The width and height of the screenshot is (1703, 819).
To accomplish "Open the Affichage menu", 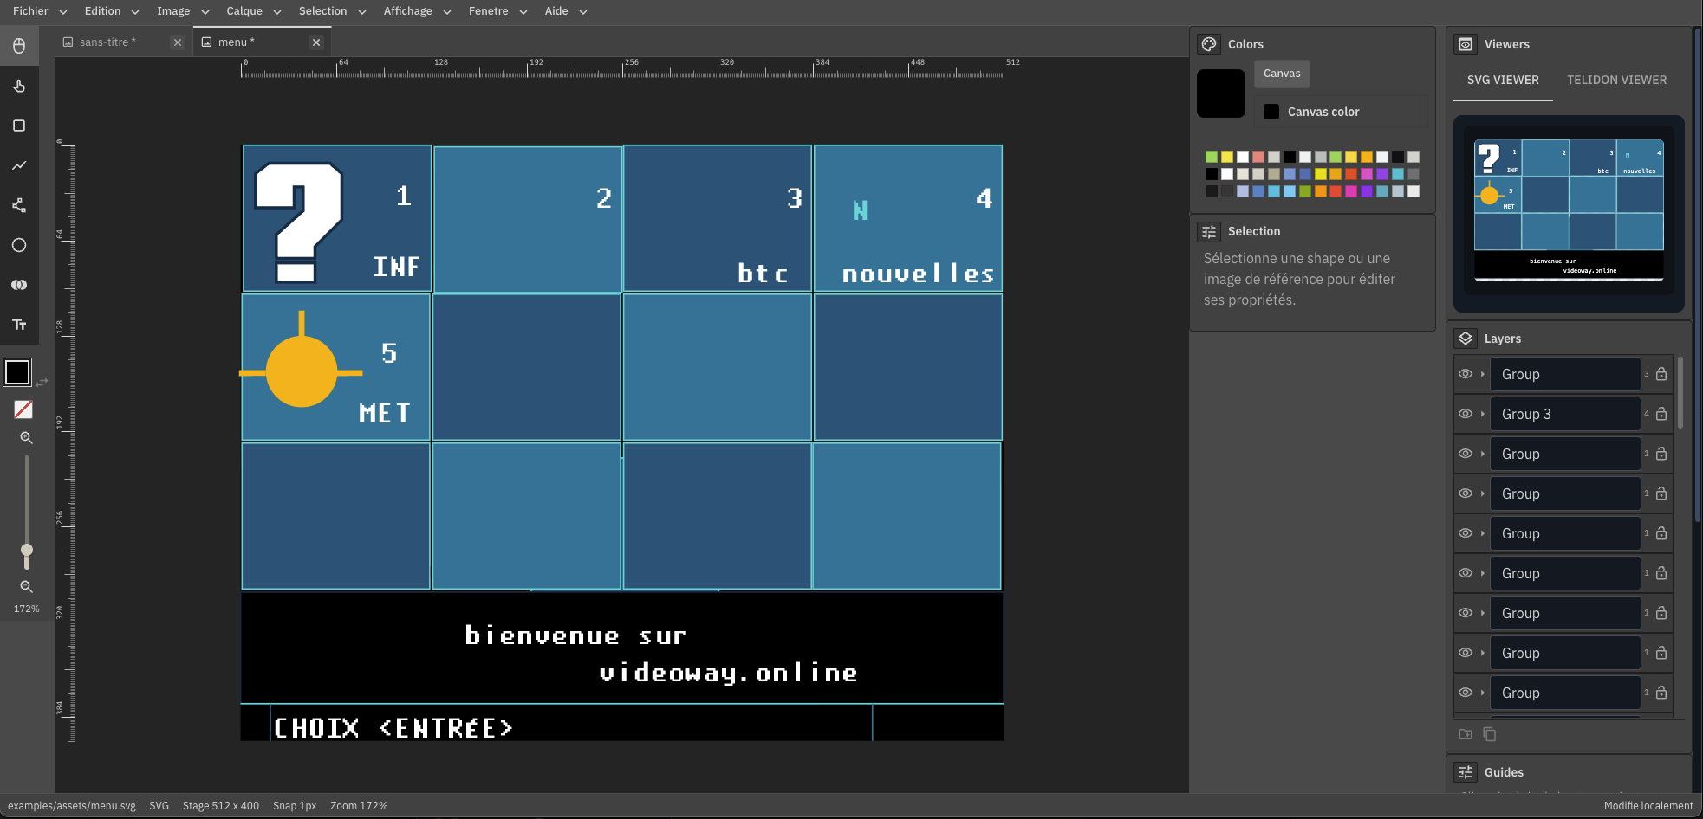I will 417,11.
